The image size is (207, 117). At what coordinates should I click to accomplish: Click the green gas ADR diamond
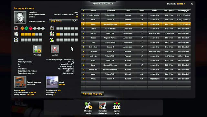click(x=26, y=28)
